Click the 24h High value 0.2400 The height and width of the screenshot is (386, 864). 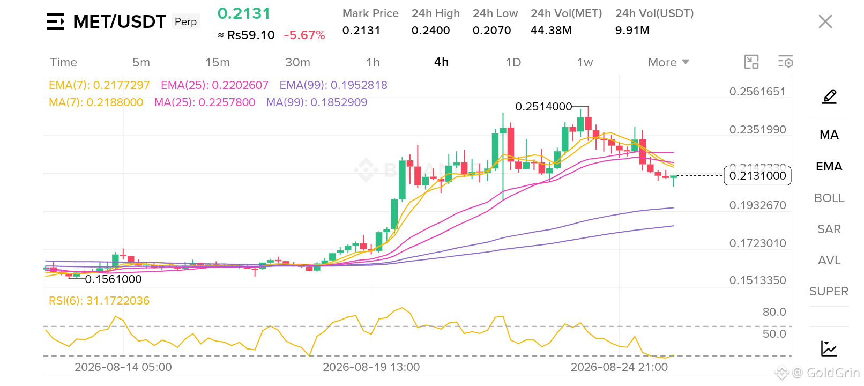(x=430, y=31)
